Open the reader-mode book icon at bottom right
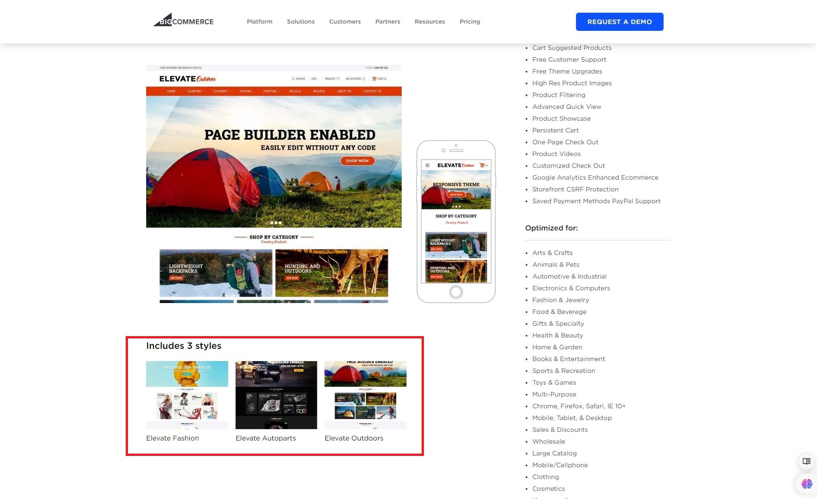Screen dimensions: 817x499 (x=806, y=461)
